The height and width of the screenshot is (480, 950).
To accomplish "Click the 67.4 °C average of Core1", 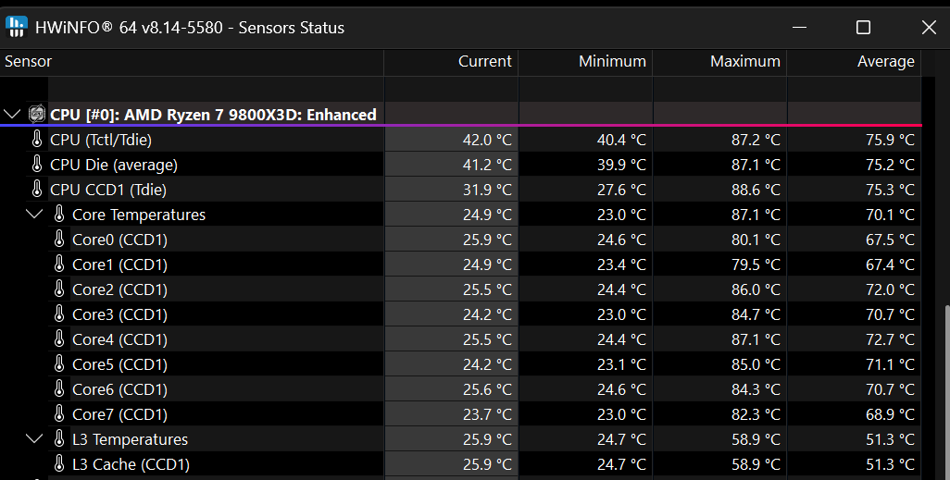I will click(x=890, y=265).
